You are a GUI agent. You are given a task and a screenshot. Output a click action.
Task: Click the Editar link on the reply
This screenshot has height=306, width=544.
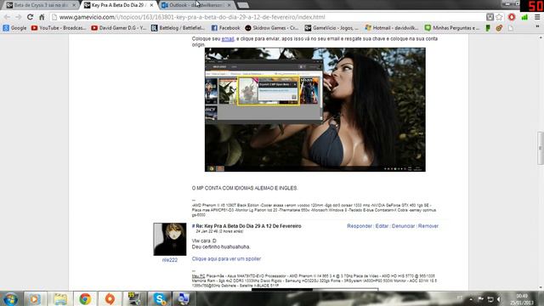pos(382,226)
